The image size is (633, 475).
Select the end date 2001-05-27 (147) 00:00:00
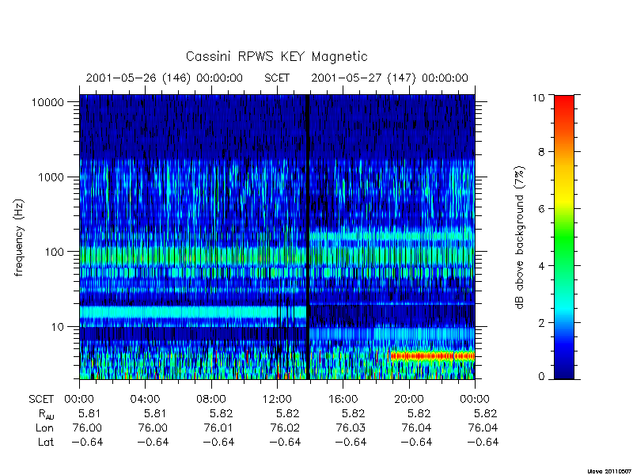pyautogui.click(x=389, y=78)
